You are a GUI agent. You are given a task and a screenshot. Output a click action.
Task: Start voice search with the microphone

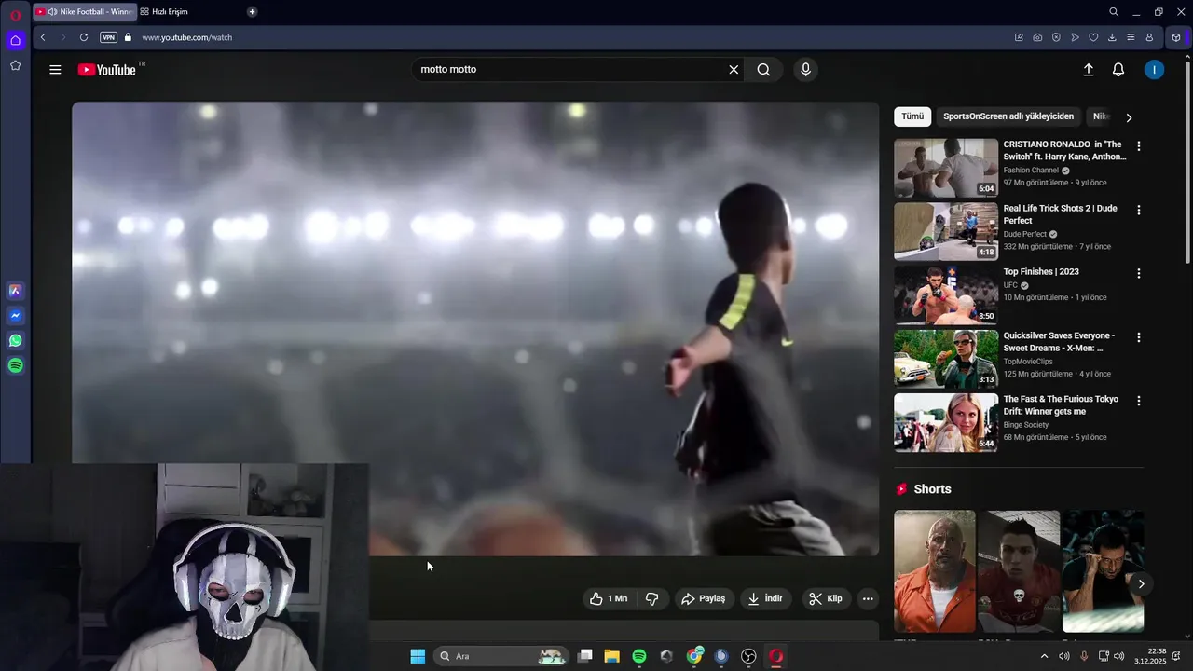coord(806,70)
